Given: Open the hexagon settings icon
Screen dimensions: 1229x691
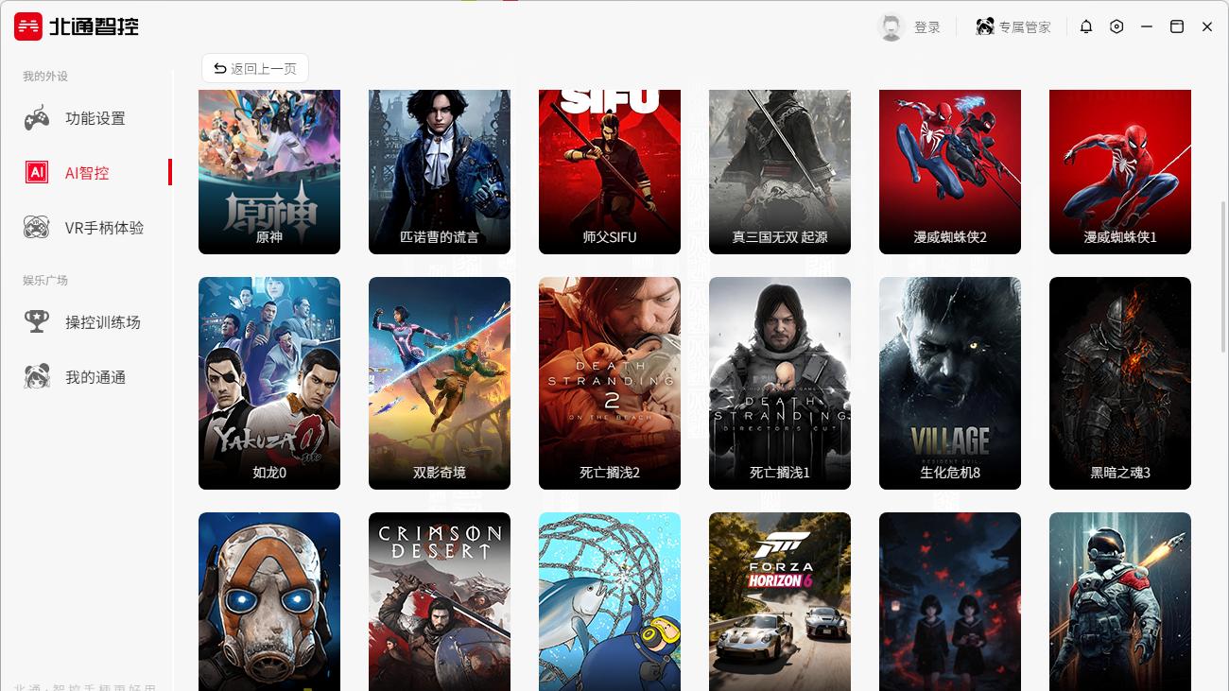Looking at the screenshot, I should tap(1116, 26).
